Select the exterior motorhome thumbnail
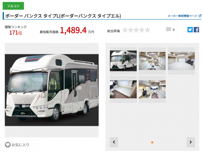Image resolution: width=203 pixels, height=153 pixels. [x=123, y=61]
